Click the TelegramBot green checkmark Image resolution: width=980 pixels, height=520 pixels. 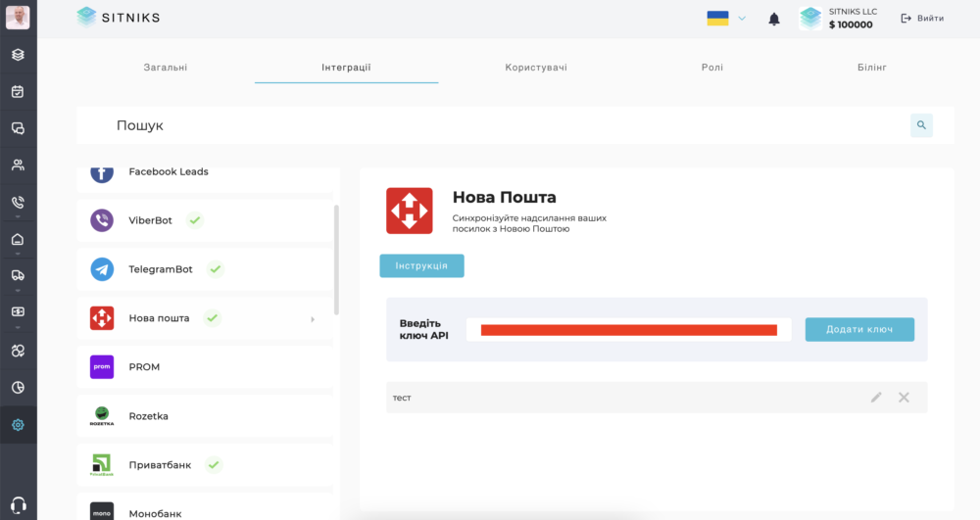pyautogui.click(x=215, y=269)
